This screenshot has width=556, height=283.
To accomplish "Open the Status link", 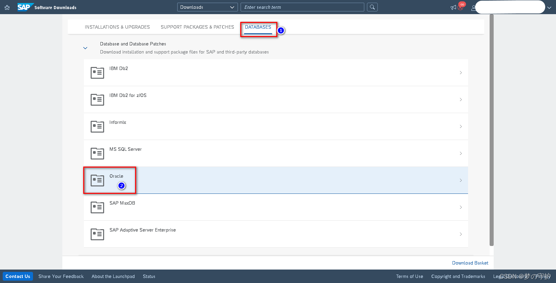I will 149,276.
